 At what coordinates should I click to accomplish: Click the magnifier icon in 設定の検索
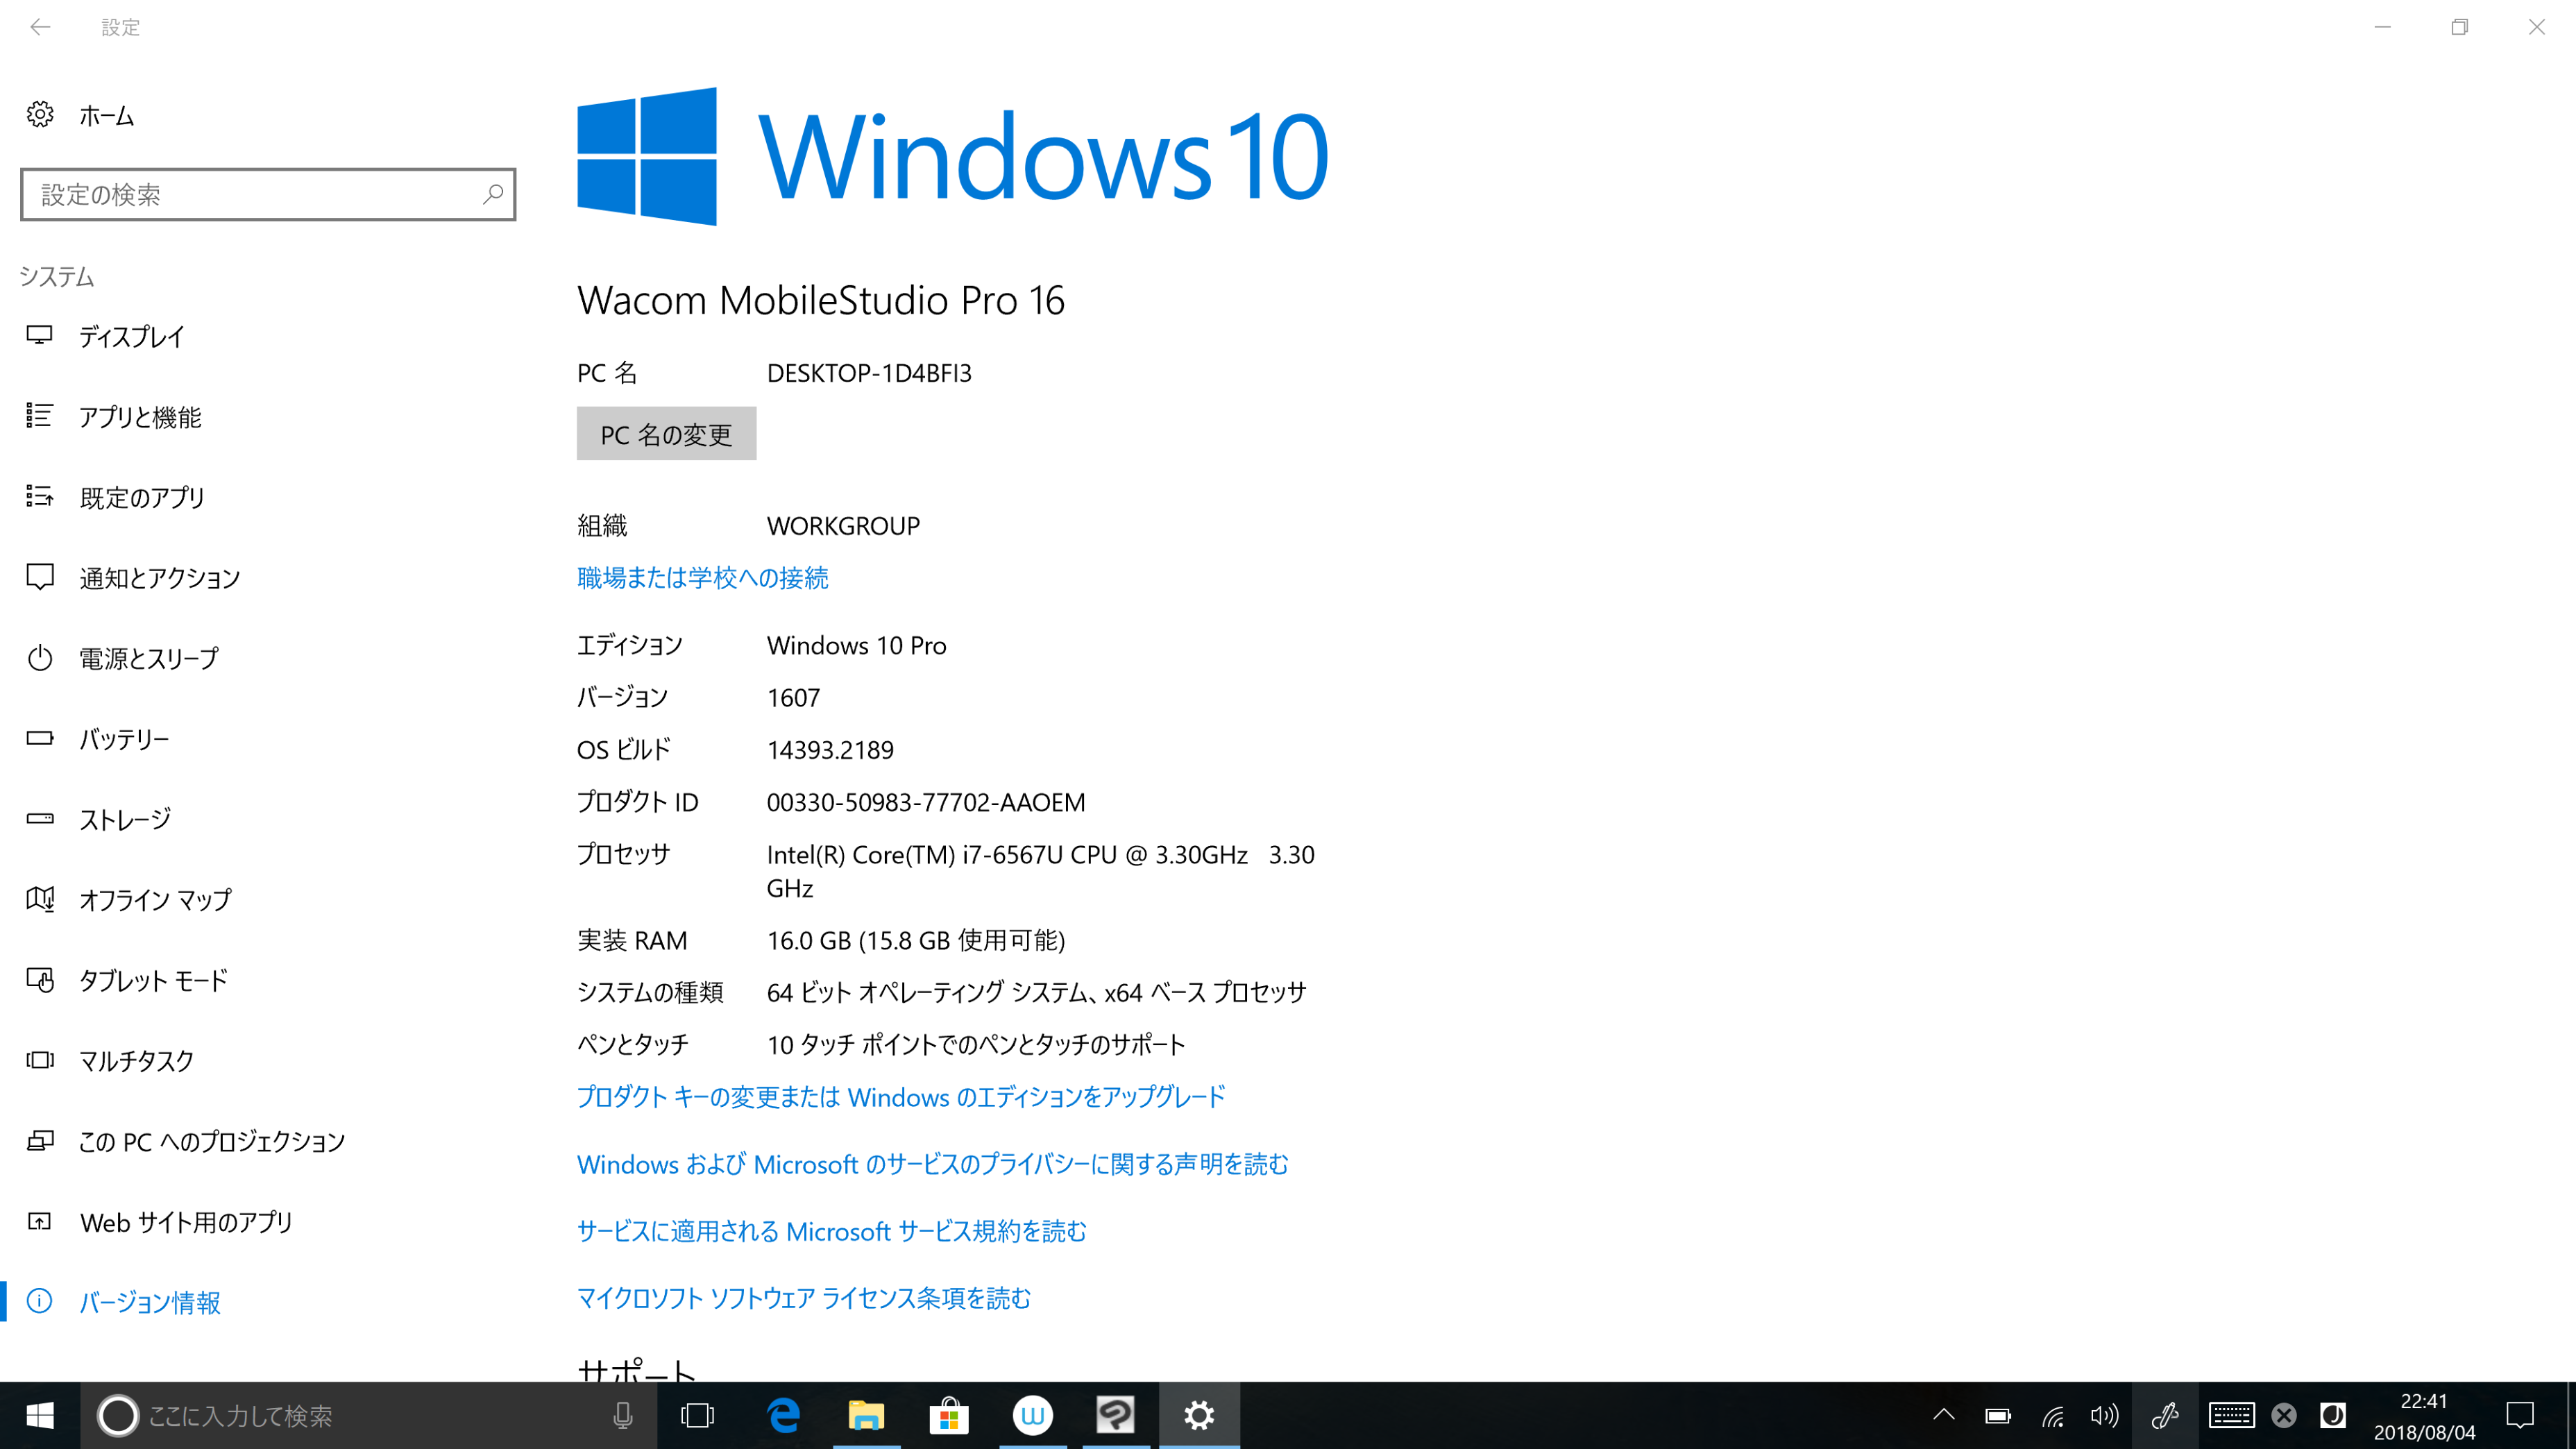click(x=492, y=194)
